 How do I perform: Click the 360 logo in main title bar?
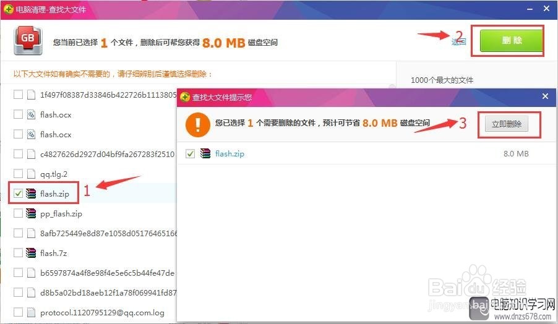point(9,9)
